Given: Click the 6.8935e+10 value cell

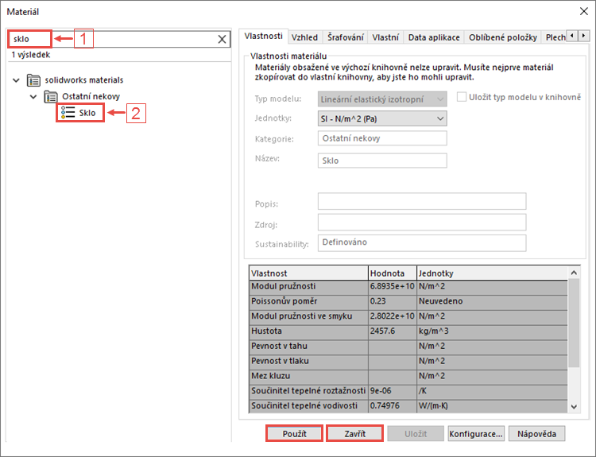Looking at the screenshot, I should tap(393, 287).
